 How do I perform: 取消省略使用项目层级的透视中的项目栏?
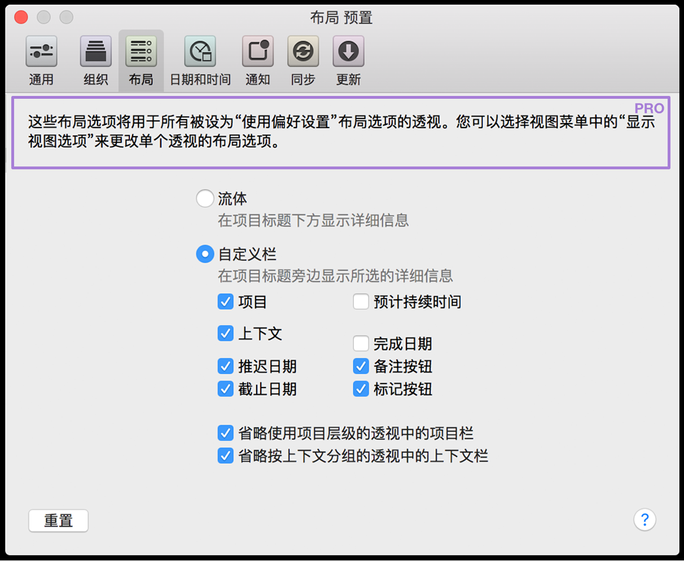coord(225,433)
